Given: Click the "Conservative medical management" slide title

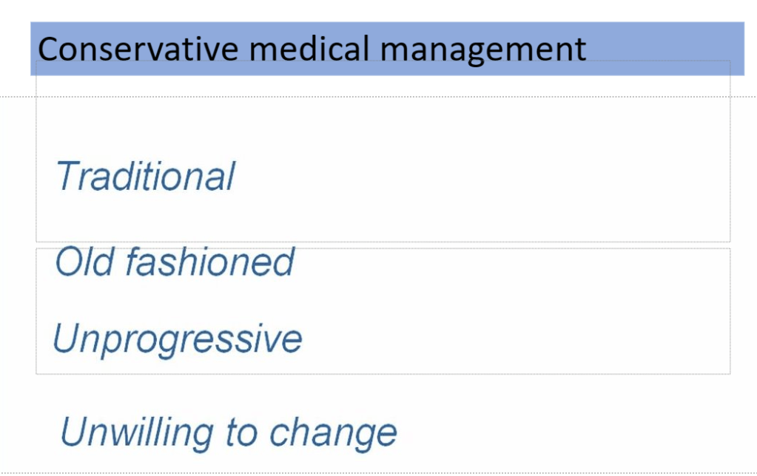Looking at the screenshot, I should click(x=312, y=50).
